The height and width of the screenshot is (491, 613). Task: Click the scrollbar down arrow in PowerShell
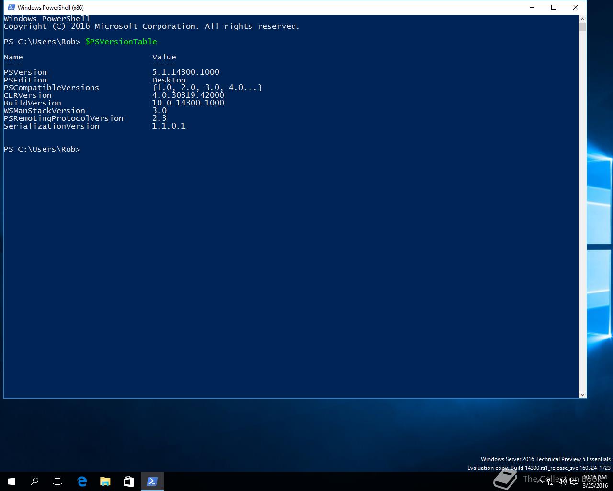582,394
